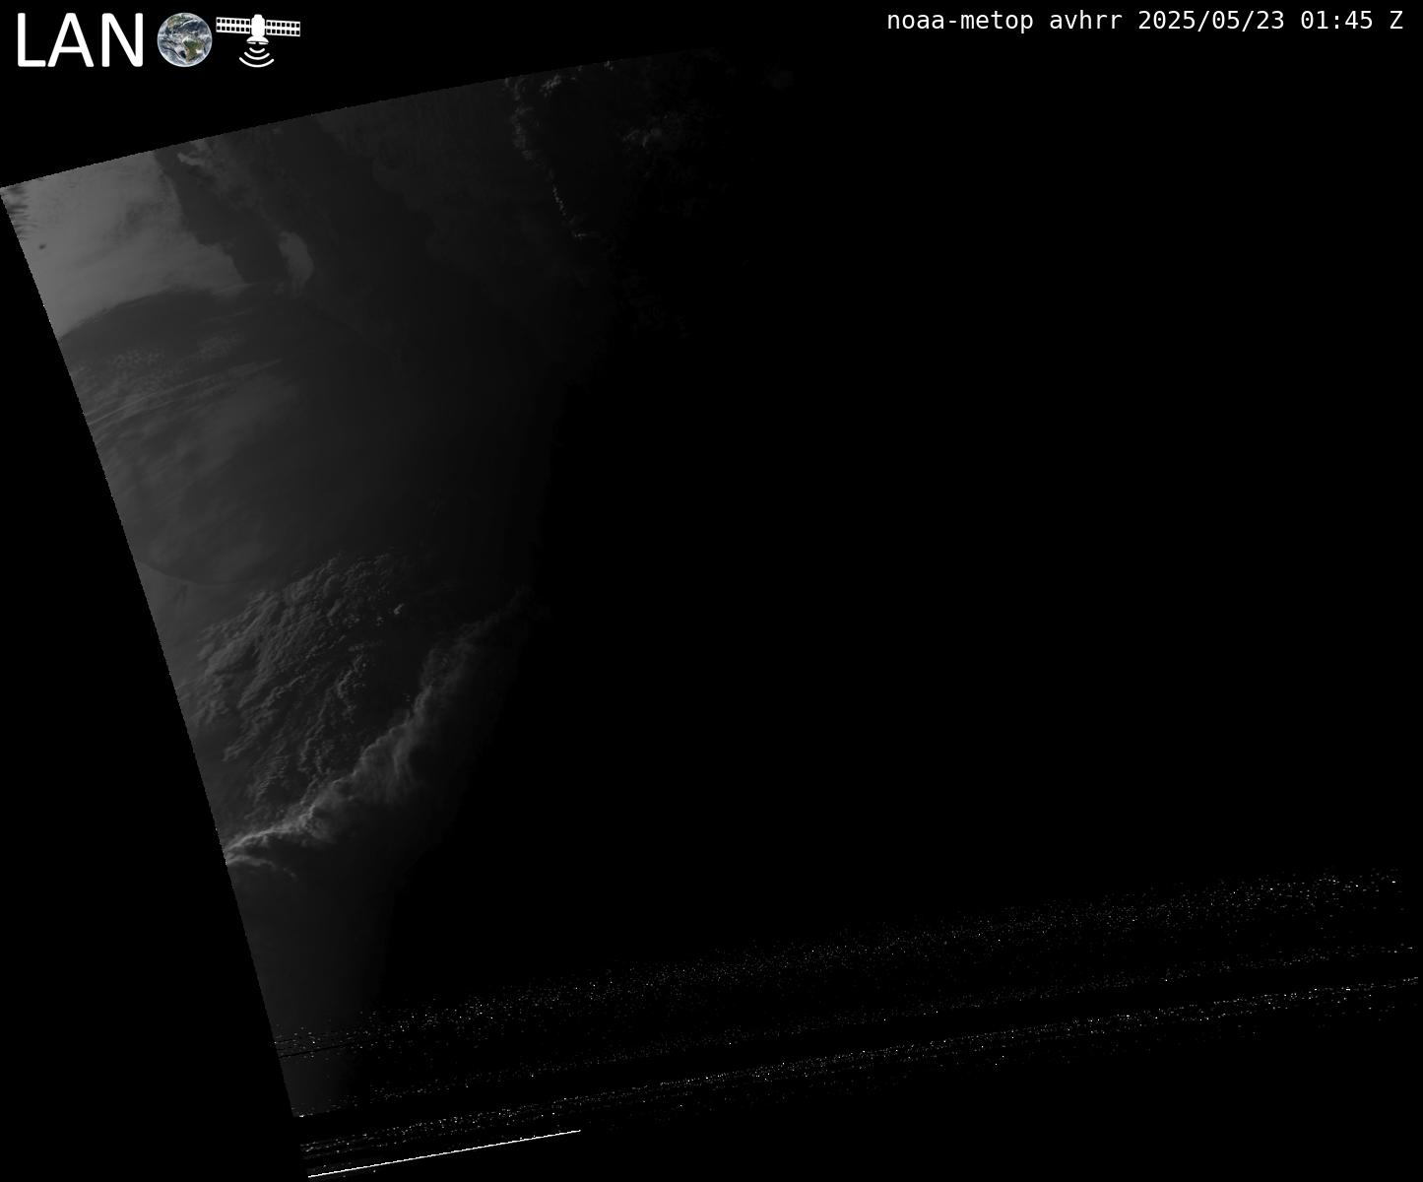Click the "01:45 Z" time label

click(x=1351, y=21)
